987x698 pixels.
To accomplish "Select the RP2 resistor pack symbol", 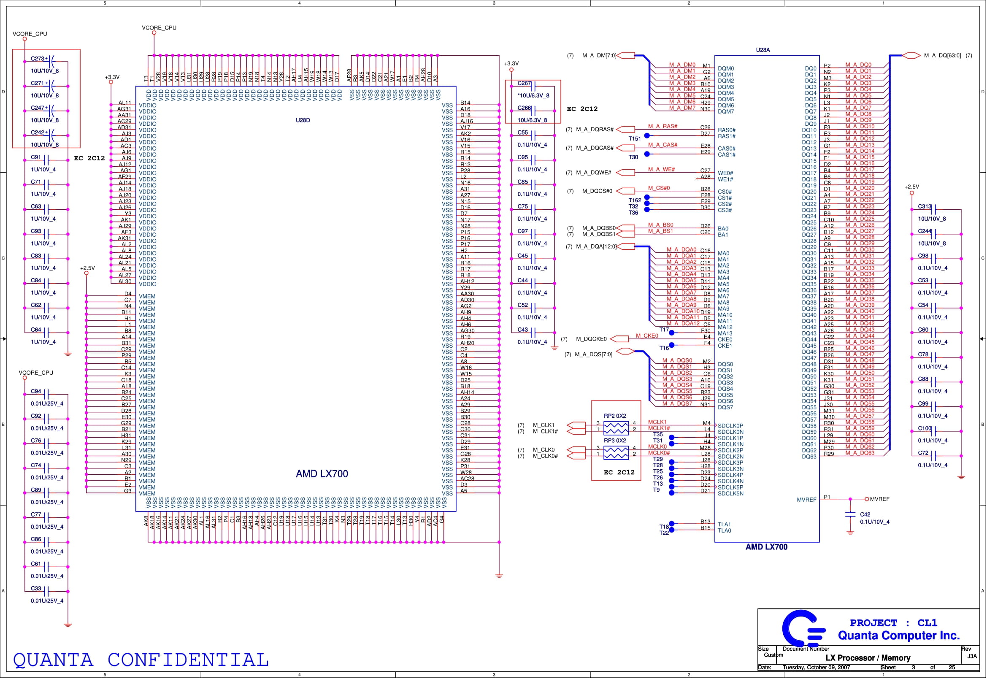I will point(616,428).
